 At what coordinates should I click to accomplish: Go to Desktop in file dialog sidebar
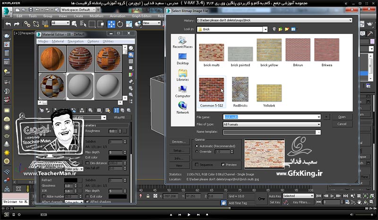click(x=182, y=59)
